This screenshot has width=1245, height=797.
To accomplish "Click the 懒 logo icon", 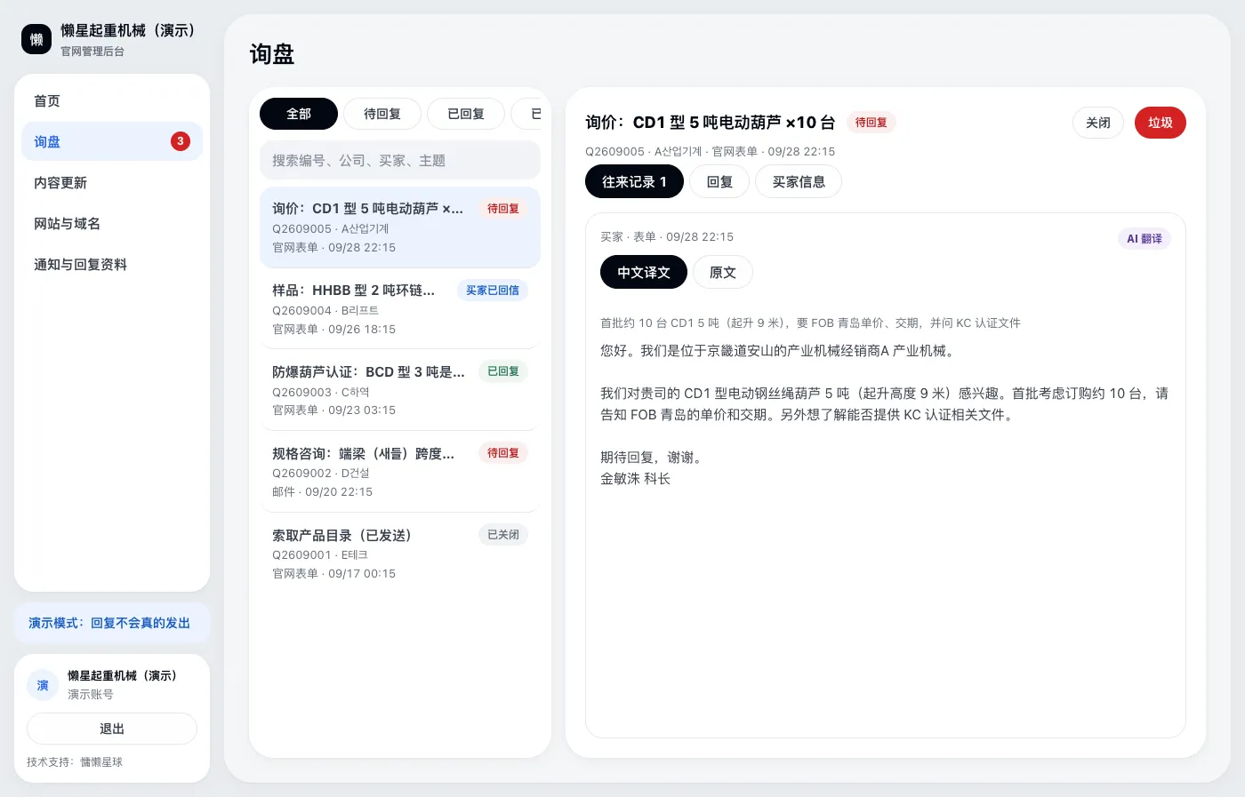I will 36,39.
